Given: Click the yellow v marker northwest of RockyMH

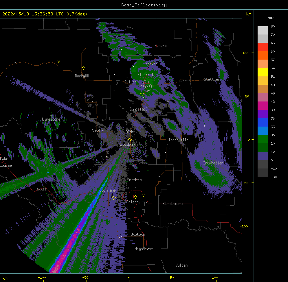Looking at the screenshot, I should 58,62.
